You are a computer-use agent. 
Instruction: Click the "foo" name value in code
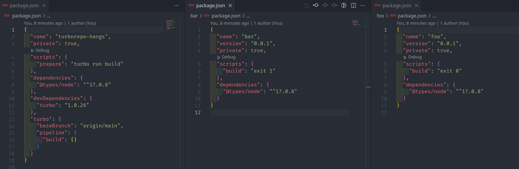(435, 37)
